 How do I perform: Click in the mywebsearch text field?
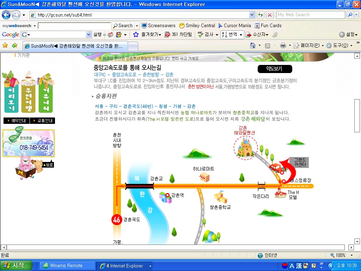(74, 26)
